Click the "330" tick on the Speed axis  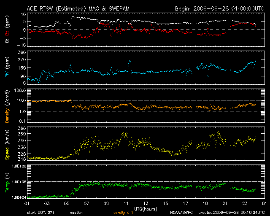(x=22, y=147)
